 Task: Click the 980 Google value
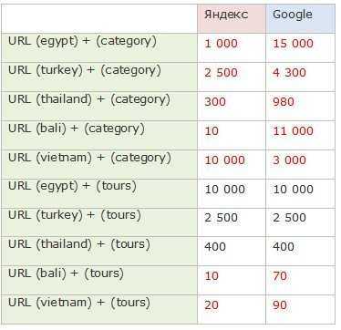click(x=284, y=102)
